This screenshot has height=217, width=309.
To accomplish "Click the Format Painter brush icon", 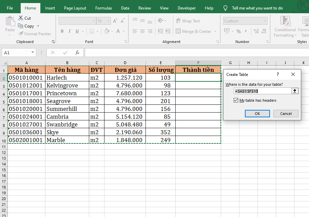I will click(21, 34).
